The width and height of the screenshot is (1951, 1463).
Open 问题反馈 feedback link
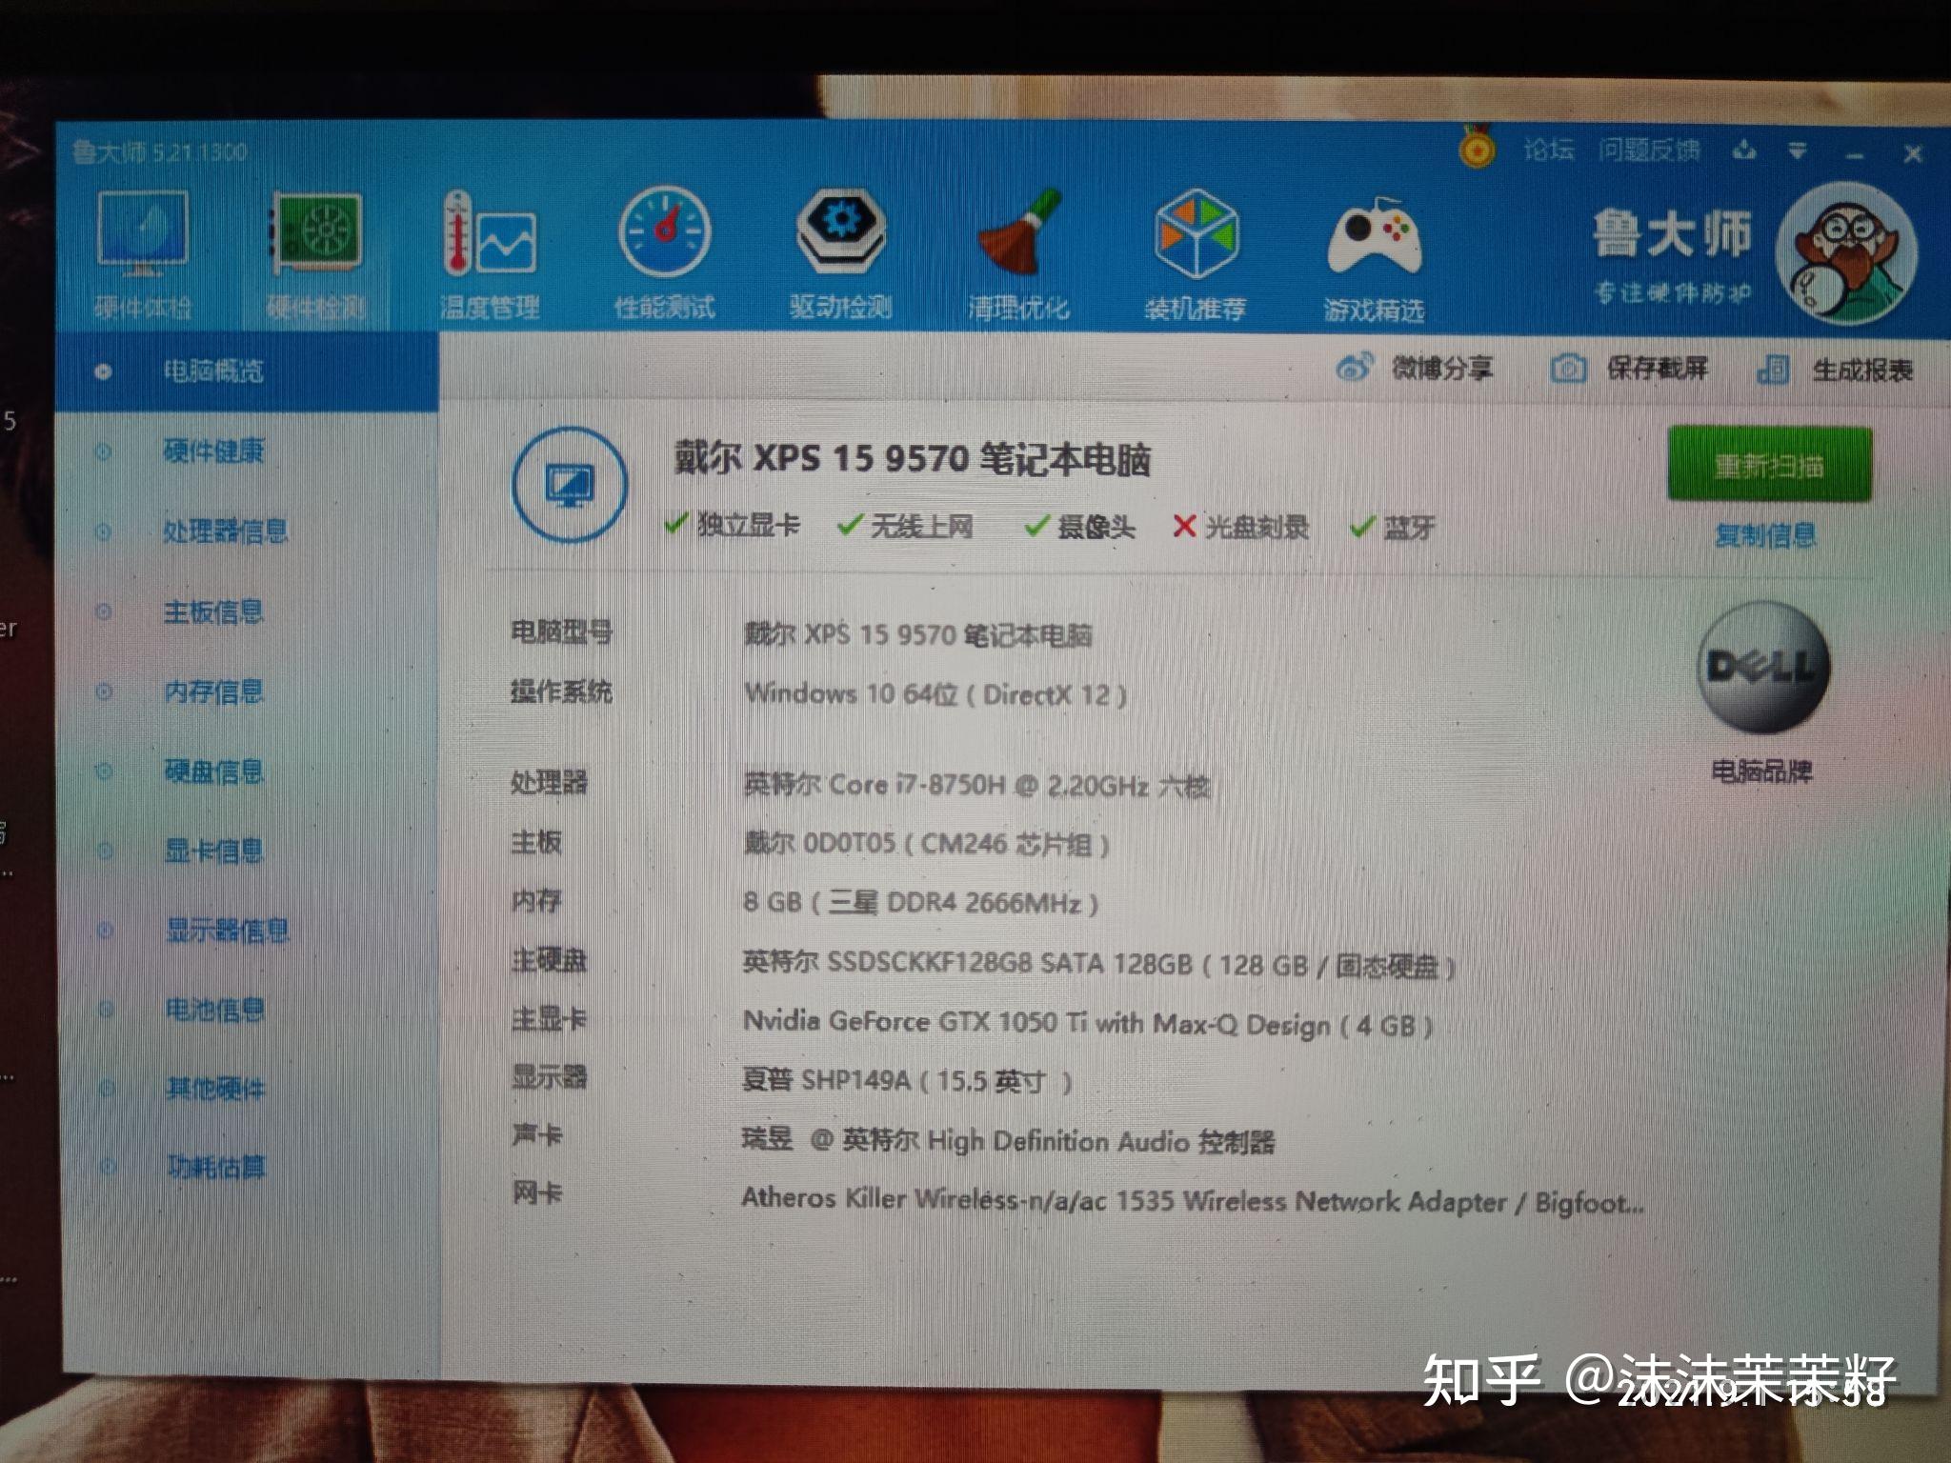point(1649,150)
